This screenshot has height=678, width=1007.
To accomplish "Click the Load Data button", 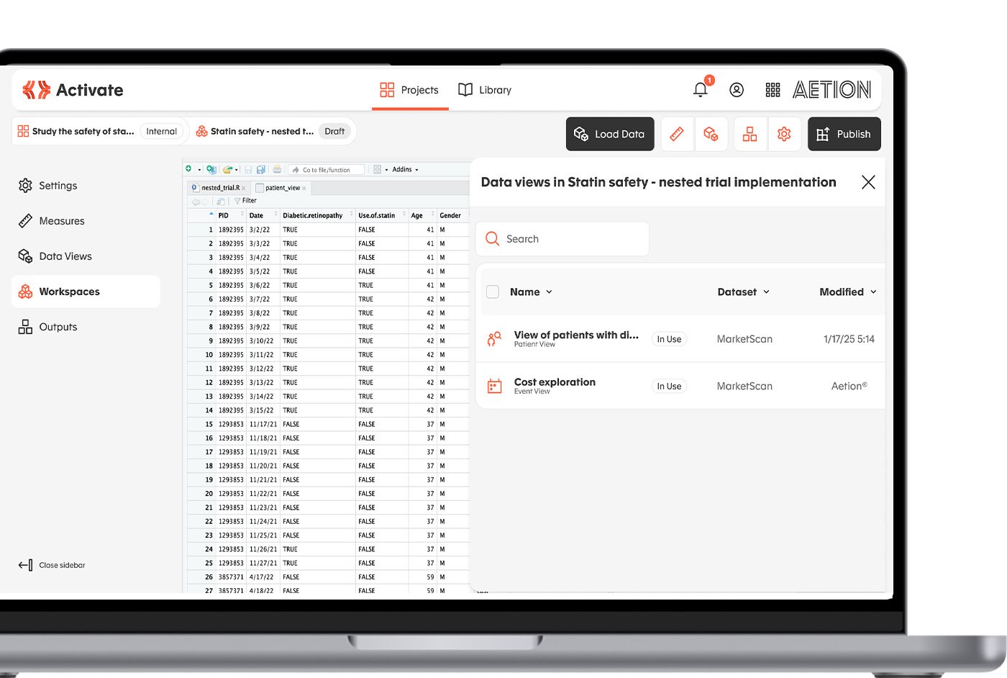I will [610, 134].
